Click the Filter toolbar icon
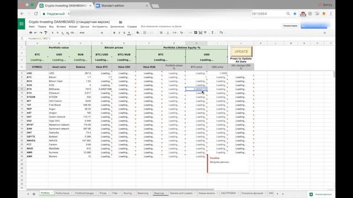Image resolution: width=353 pixels, height=198 pixels. [x=205, y=33]
